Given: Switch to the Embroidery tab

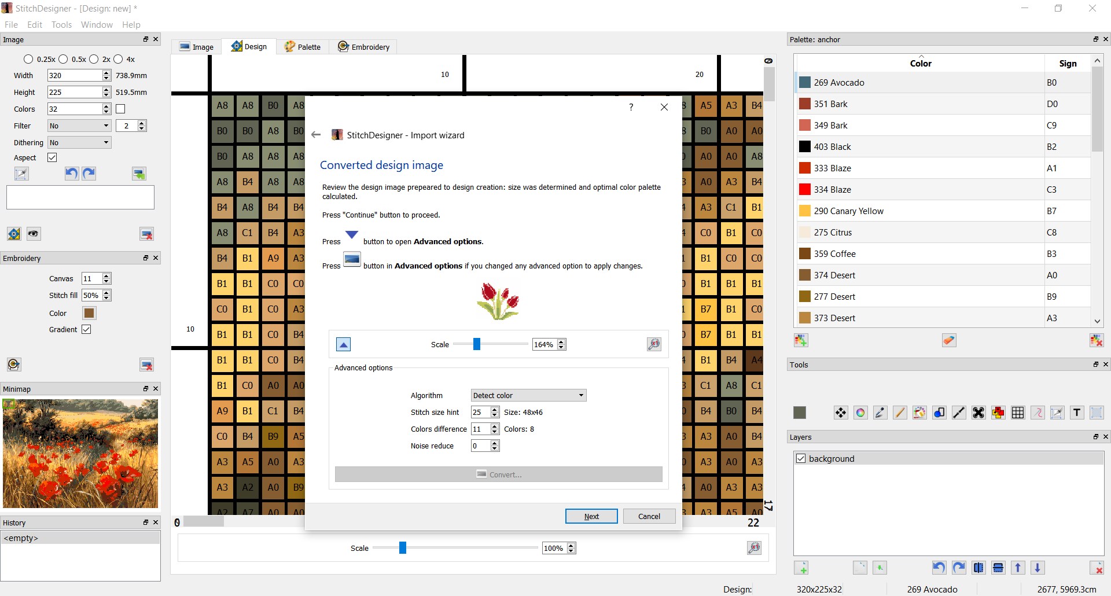Looking at the screenshot, I should pos(363,46).
